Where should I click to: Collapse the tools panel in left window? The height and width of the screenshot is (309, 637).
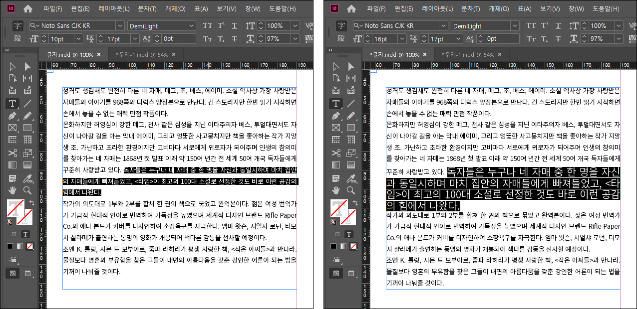pos(7,50)
